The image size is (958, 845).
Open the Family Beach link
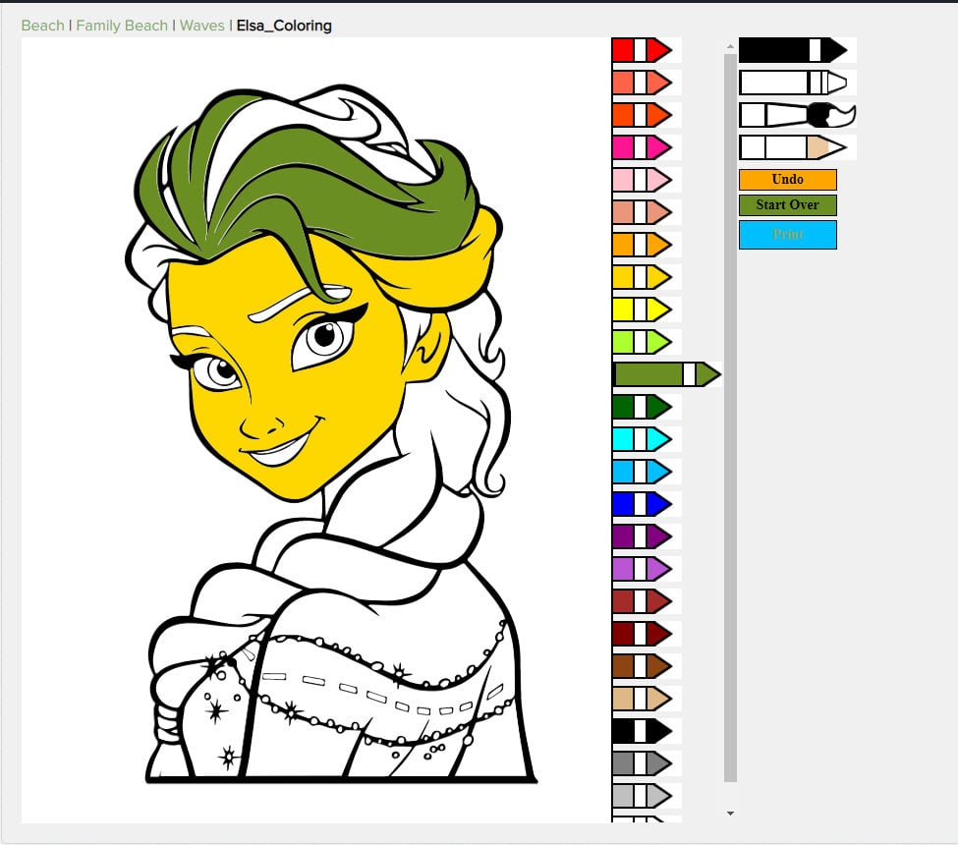[122, 26]
